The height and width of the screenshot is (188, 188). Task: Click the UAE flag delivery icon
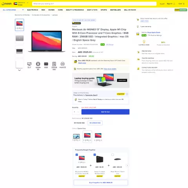[x=15, y=4]
